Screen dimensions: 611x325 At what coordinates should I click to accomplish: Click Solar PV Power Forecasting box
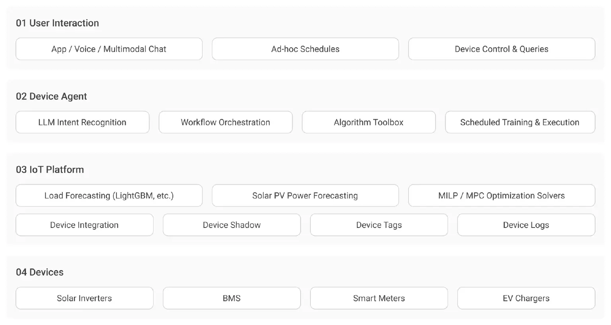(x=305, y=195)
